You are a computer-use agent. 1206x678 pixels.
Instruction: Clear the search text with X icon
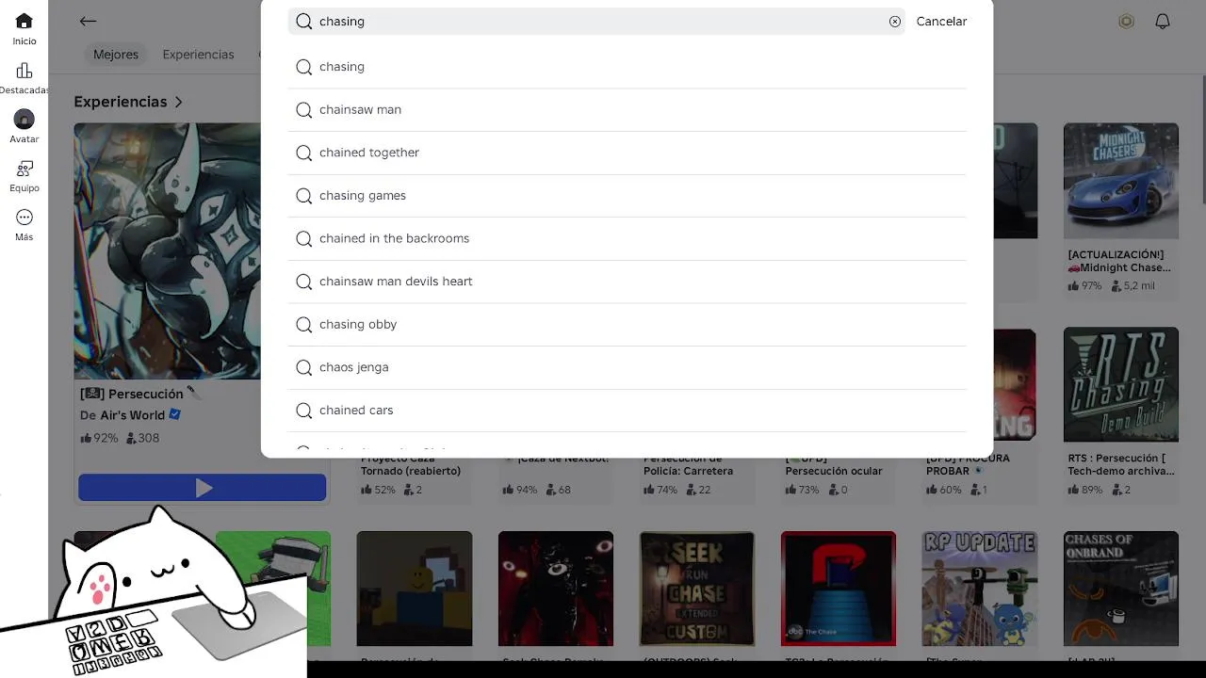point(895,22)
